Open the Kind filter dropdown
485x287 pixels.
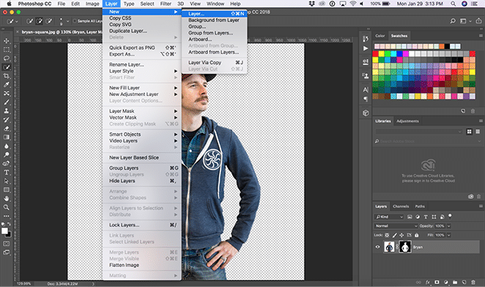pos(390,217)
